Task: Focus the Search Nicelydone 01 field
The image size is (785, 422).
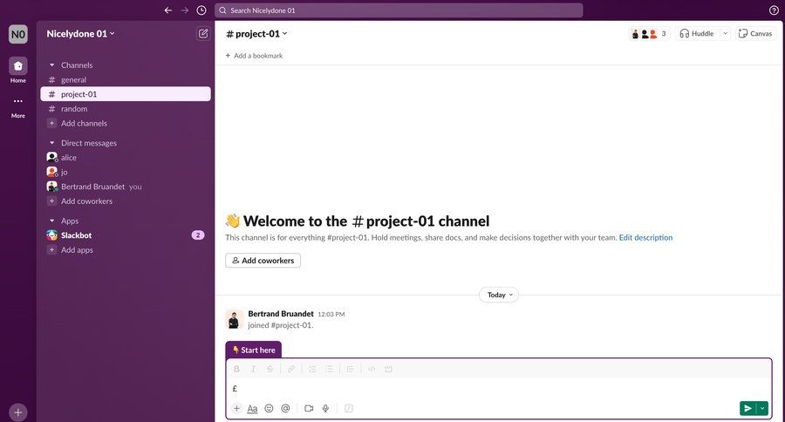Action: (399, 10)
